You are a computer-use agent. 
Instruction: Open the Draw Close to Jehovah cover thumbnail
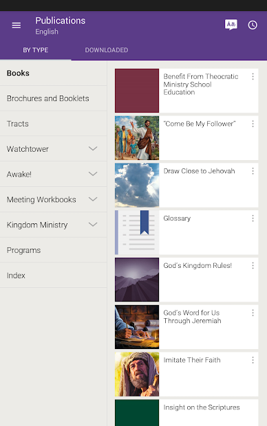pos(137,186)
